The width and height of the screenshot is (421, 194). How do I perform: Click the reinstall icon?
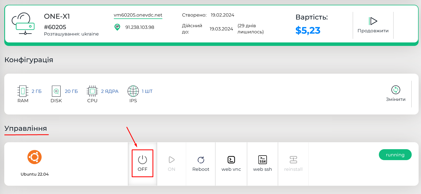click(x=293, y=160)
